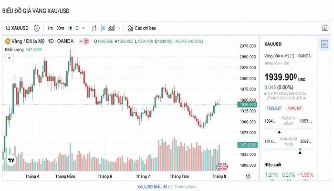Select the area chart style icon
This screenshot has height=191, width=334.
pyautogui.click(x=112, y=28)
